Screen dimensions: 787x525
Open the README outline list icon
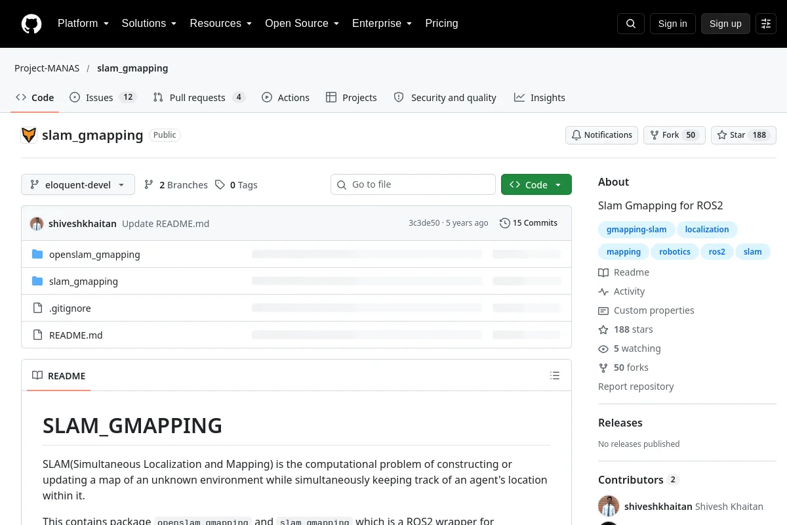coord(555,376)
